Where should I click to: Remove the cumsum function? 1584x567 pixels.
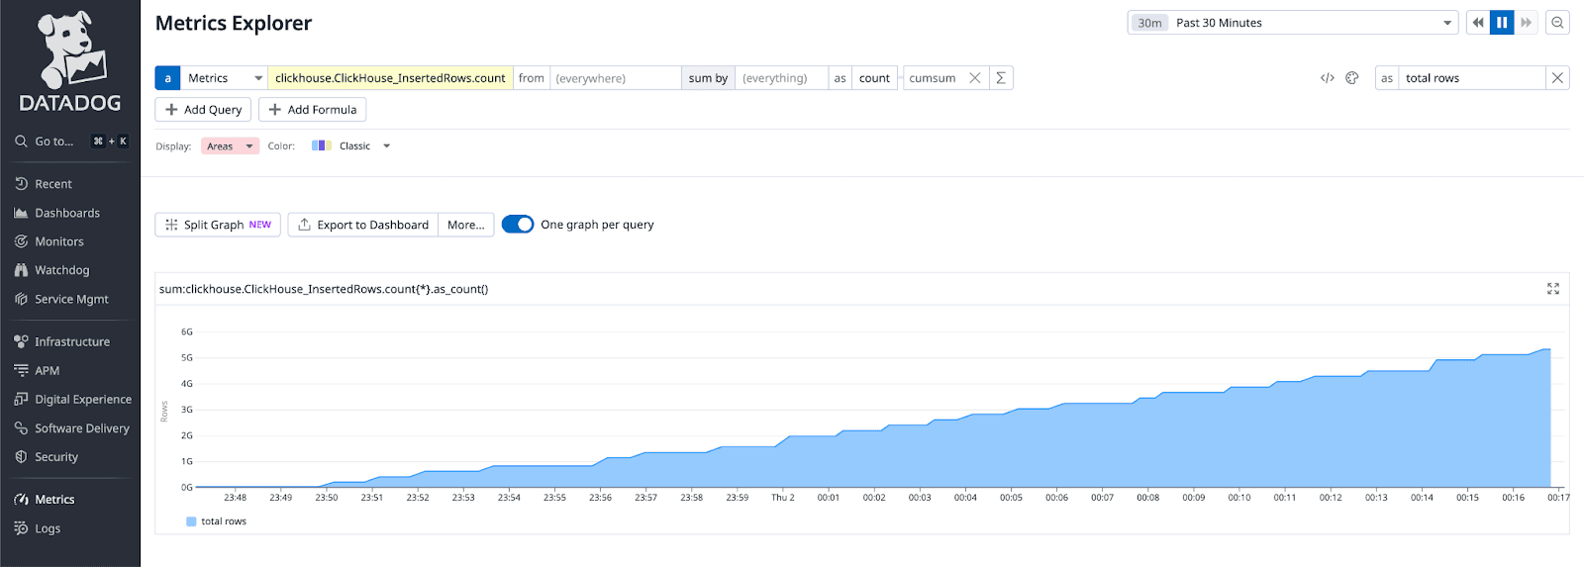975,78
